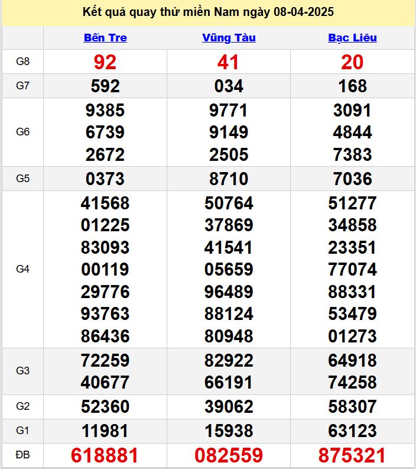Click G4 number 80948
Screen dimensions: 416x469
coord(229,336)
